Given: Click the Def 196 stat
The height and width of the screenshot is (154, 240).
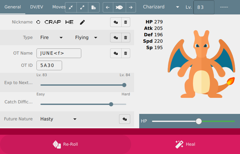Looking at the screenshot, I should [153, 35].
